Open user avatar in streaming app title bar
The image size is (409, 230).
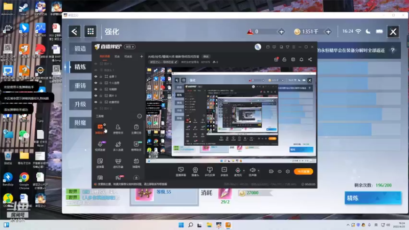(258, 47)
